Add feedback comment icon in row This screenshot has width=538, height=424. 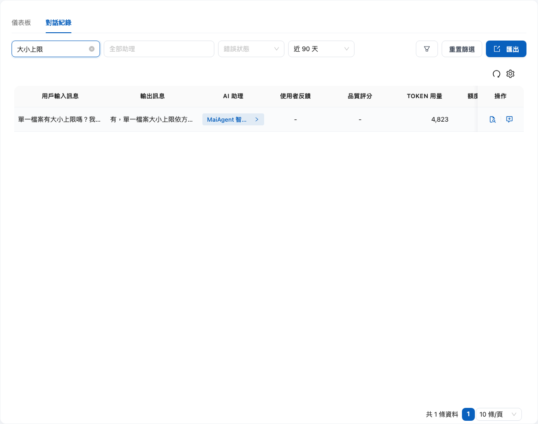(509, 119)
